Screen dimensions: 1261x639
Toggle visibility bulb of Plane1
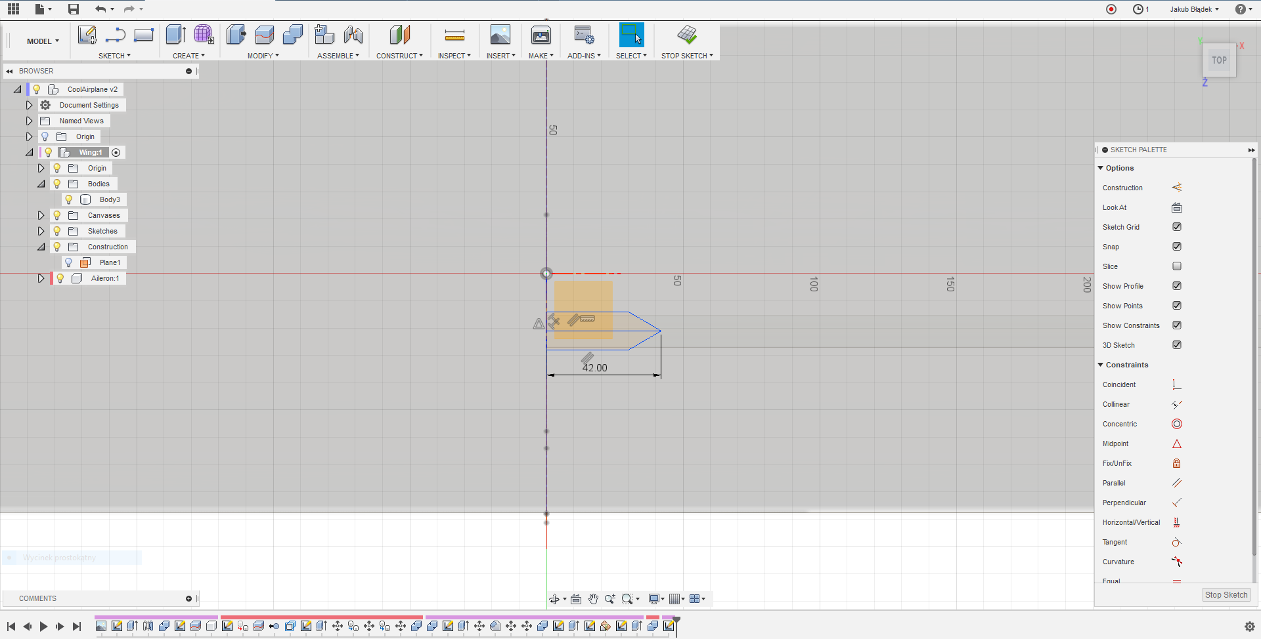pos(68,262)
